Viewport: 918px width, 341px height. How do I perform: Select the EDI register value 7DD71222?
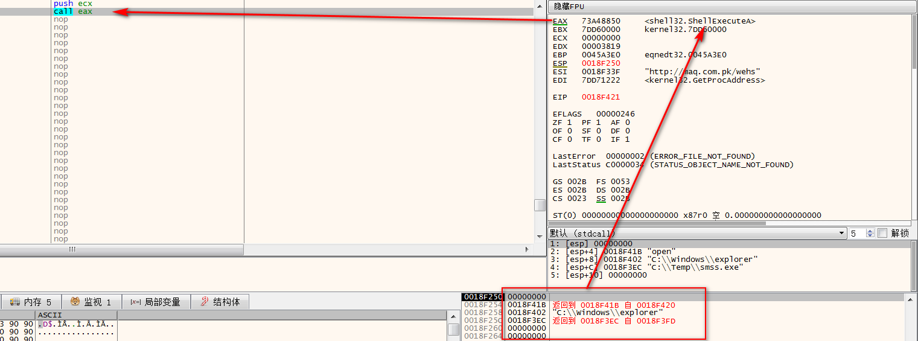point(601,80)
